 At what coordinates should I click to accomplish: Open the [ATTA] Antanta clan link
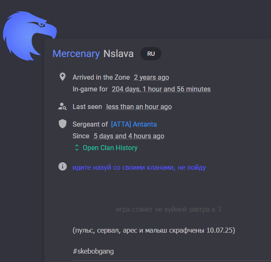[x=134, y=125]
